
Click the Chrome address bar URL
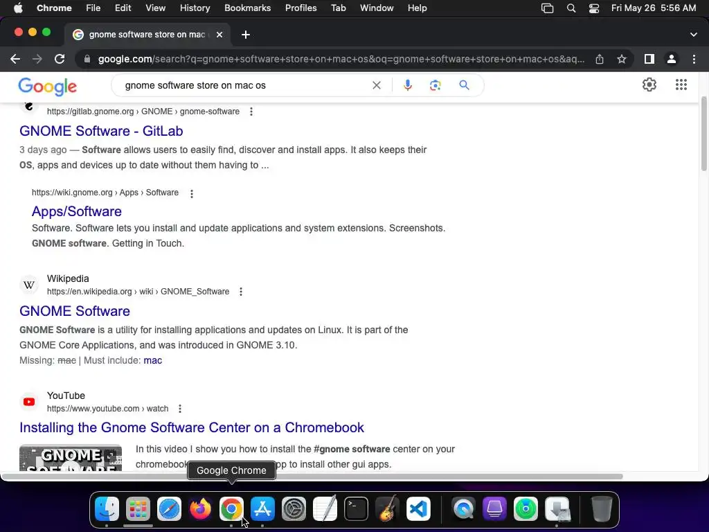pyautogui.click(x=341, y=59)
